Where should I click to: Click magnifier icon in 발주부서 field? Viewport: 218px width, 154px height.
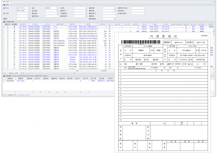click(x=86, y=11)
